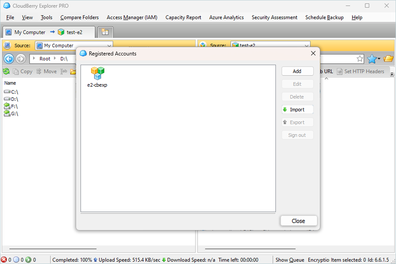
Task: Click the Copy toolbar button
Action: tap(23, 71)
